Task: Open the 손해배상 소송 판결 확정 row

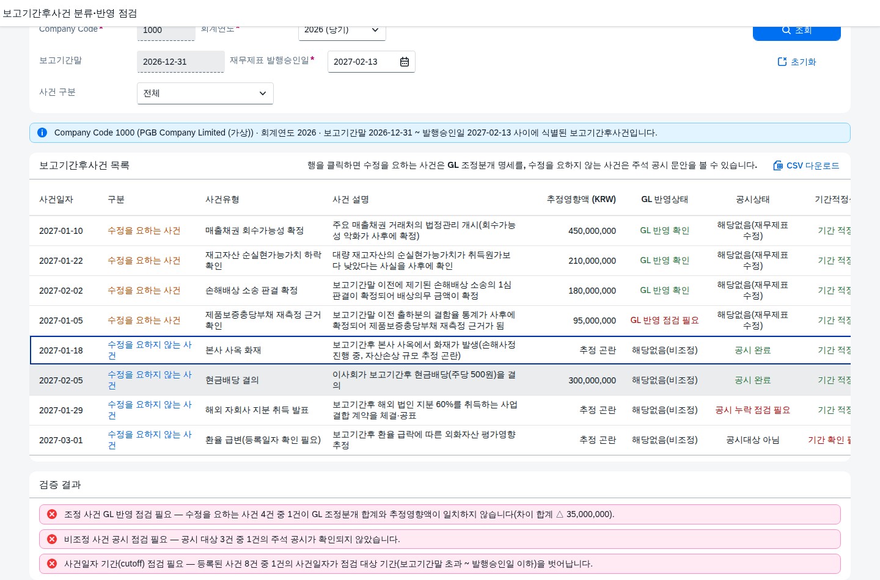Action: click(x=440, y=291)
